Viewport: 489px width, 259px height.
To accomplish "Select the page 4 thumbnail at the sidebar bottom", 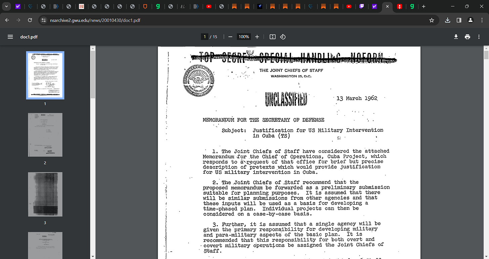I will [45, 245].
